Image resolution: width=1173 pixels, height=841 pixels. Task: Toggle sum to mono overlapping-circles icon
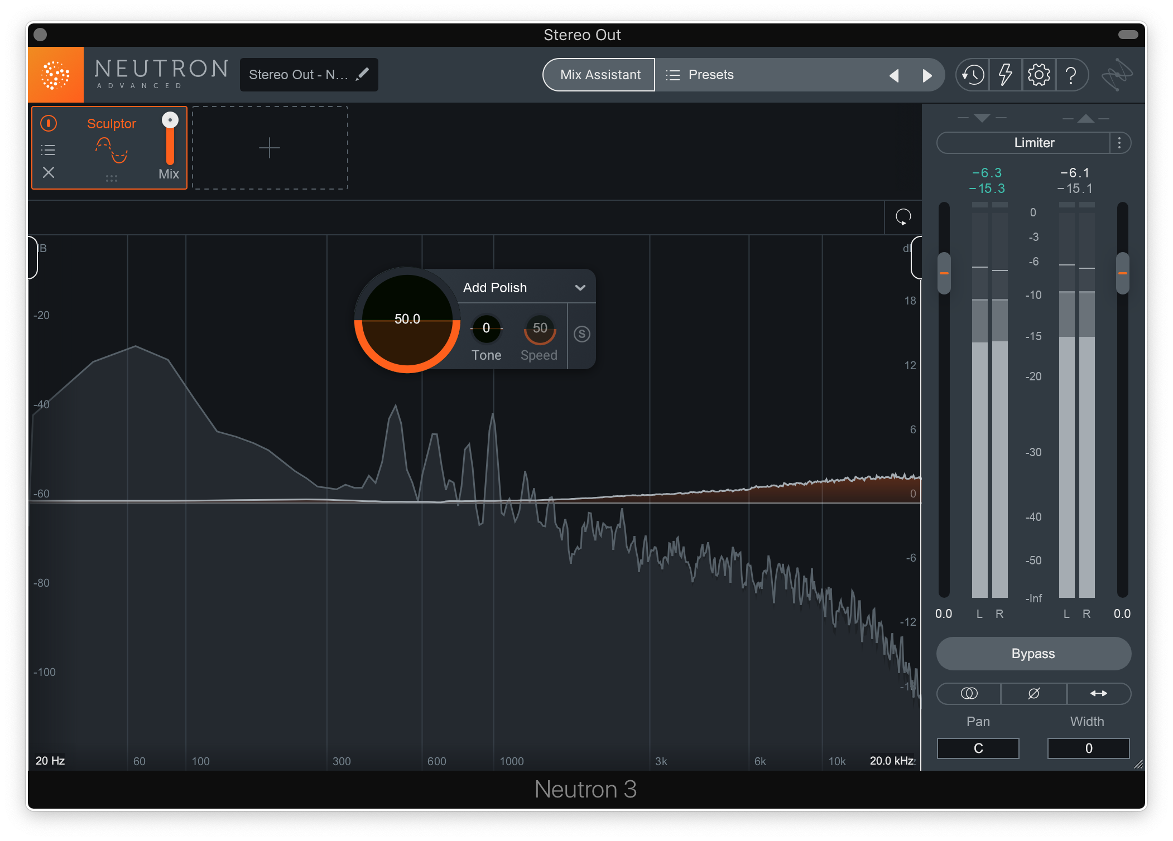coord(969,693)
